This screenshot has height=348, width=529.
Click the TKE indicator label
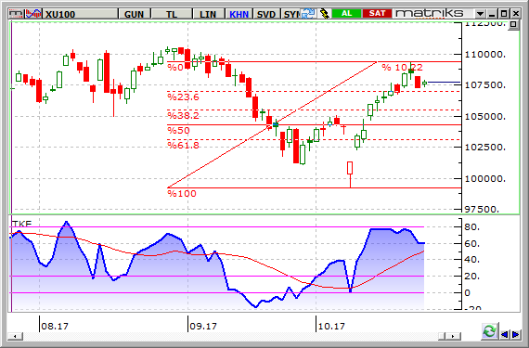[21, 224]
